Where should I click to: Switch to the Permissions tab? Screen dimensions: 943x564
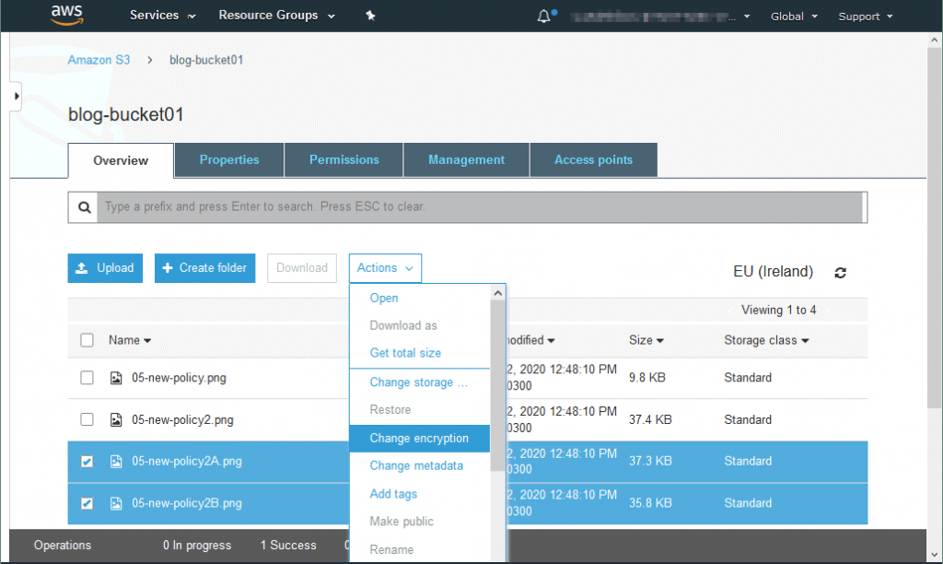click(343, 159)
